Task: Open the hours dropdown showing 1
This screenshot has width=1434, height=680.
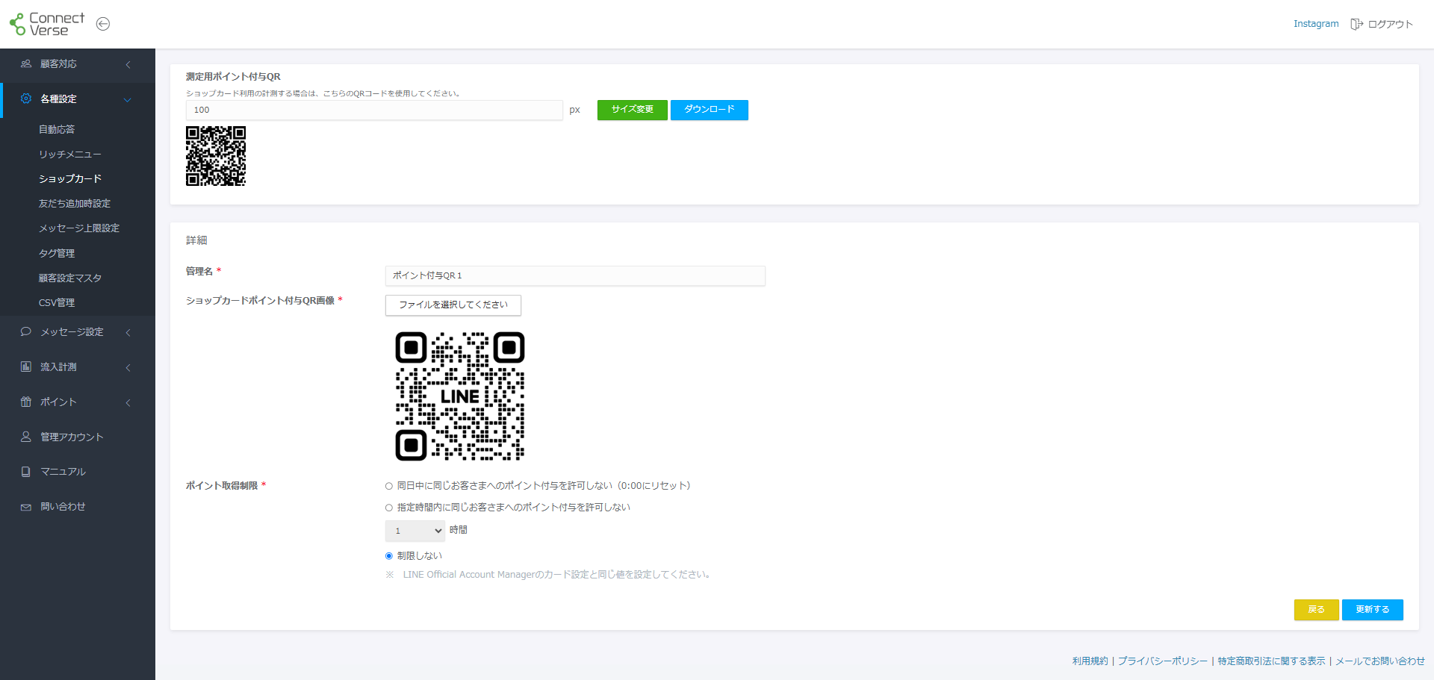Action: point(415,531)
